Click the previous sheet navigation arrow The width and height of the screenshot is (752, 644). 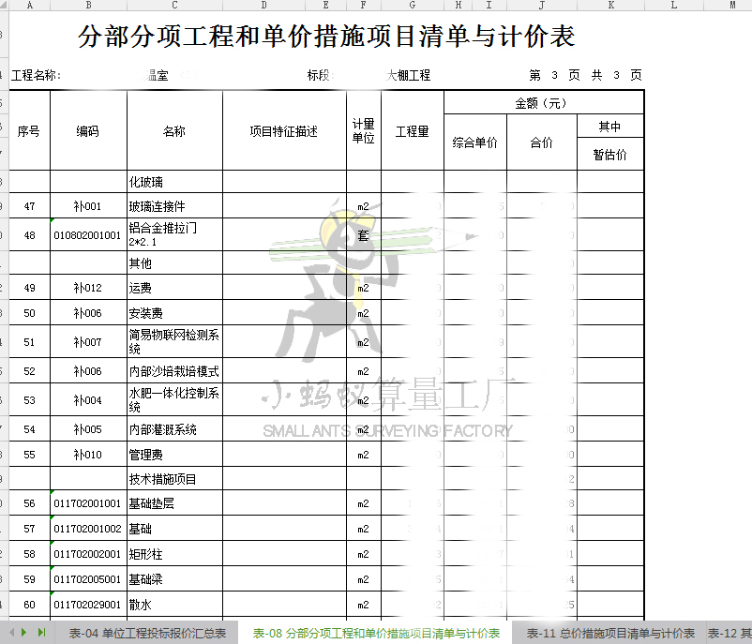coord(11,633)
